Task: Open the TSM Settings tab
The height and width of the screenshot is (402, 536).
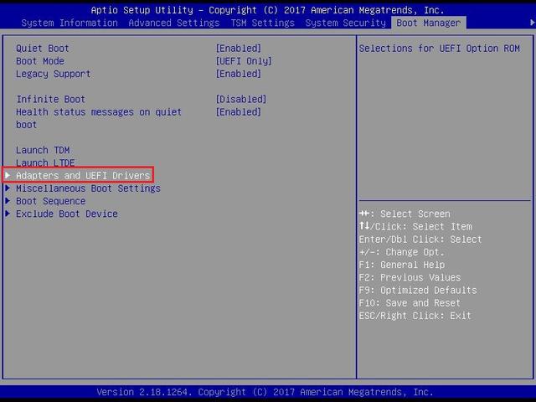Action: pos(262,23)
